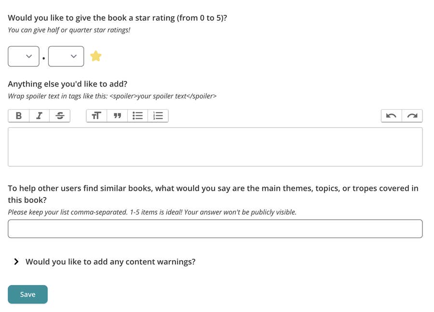The width and height of the screenshot is (434, 312).
Task: Undo the last edit
Action: pyautogui.click(x=391, y=115)
